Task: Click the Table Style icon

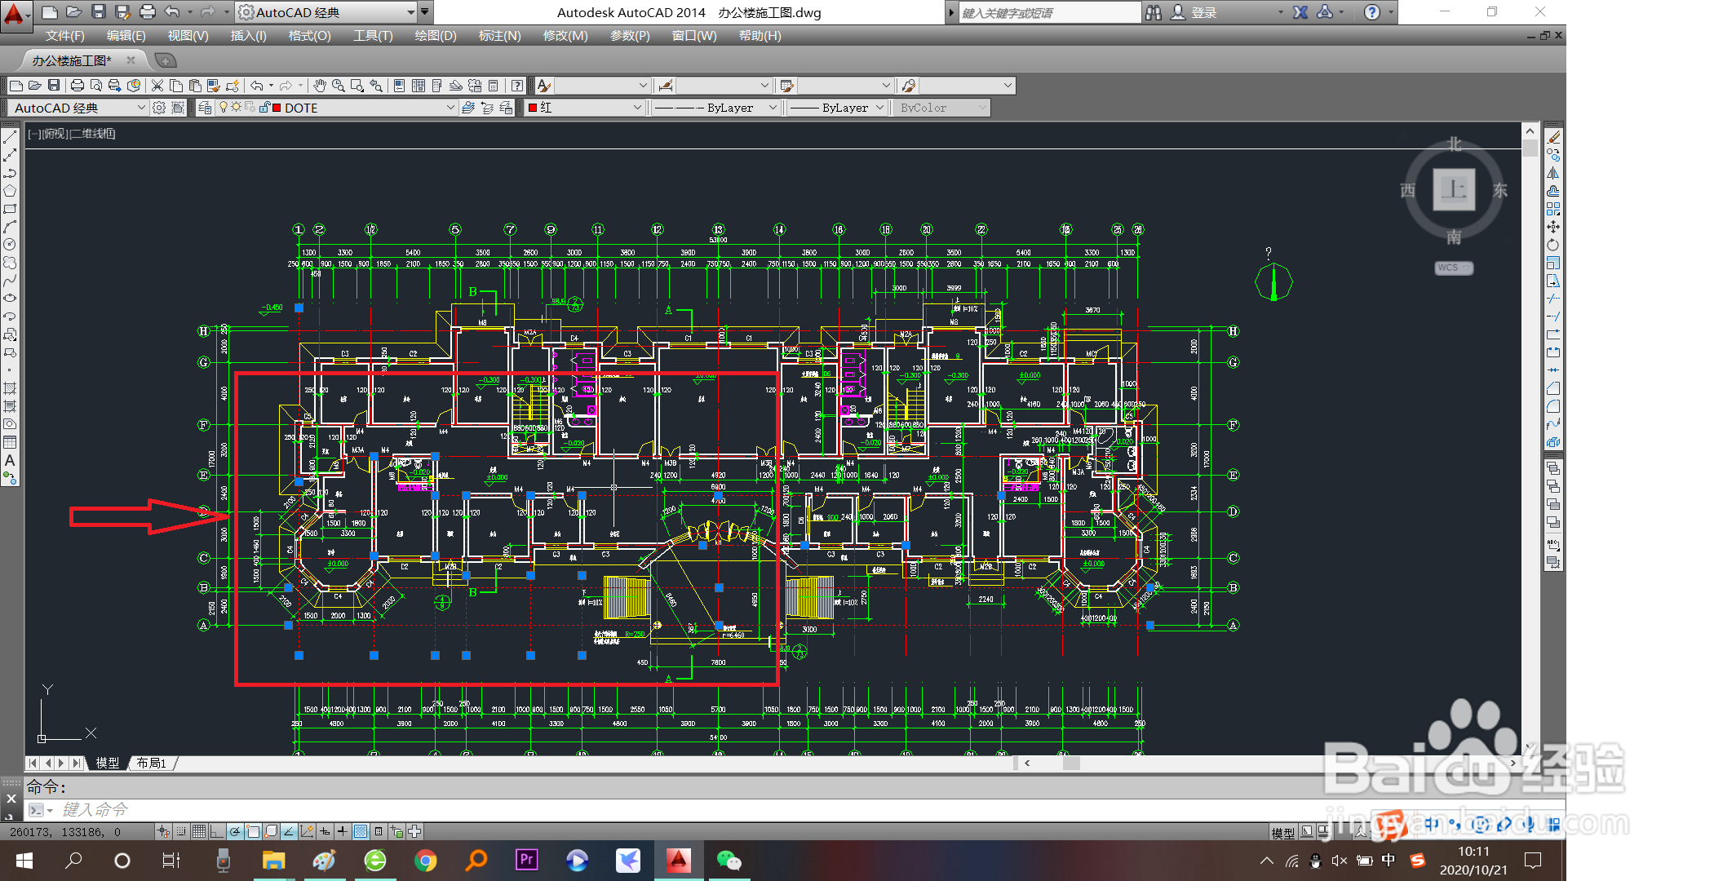Action: (x=787, y=86)
